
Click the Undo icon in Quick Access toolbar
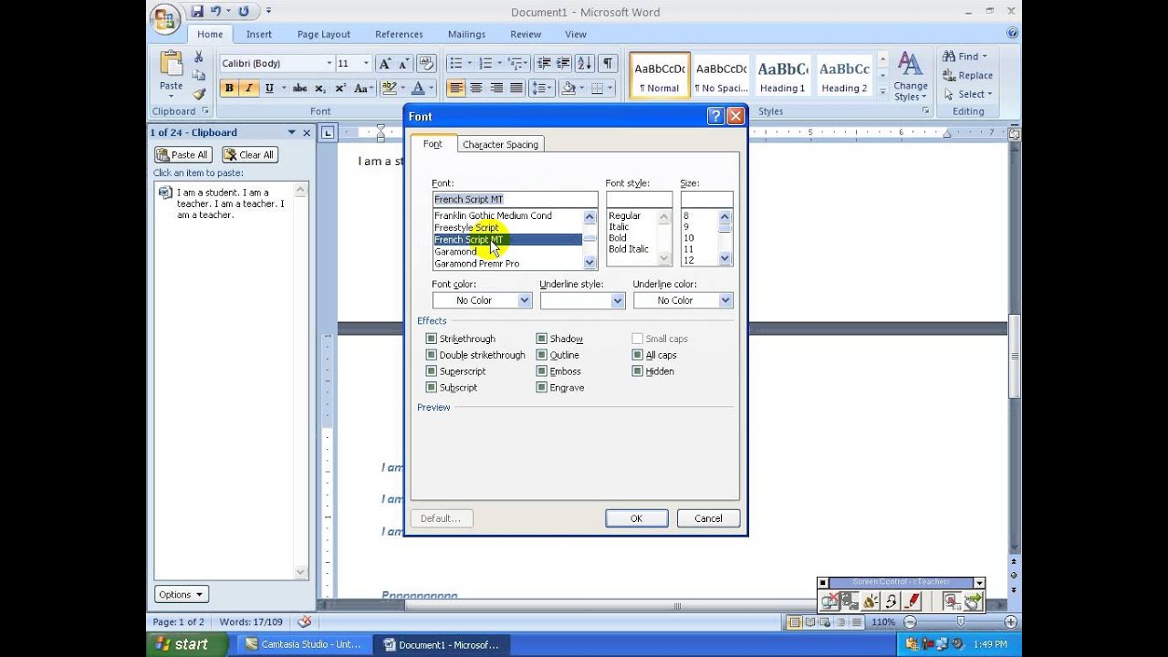216,12
